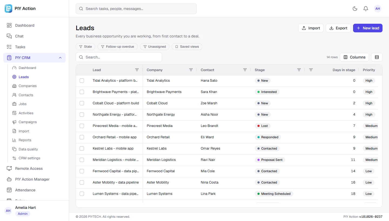Sort by Days in stage column header
Viewport: 389px width, 221px height.
click(x=344, y=70)
